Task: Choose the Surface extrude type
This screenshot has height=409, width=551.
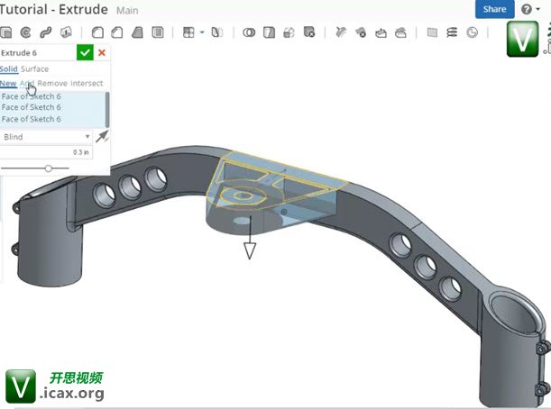Action: pos(34,68)
